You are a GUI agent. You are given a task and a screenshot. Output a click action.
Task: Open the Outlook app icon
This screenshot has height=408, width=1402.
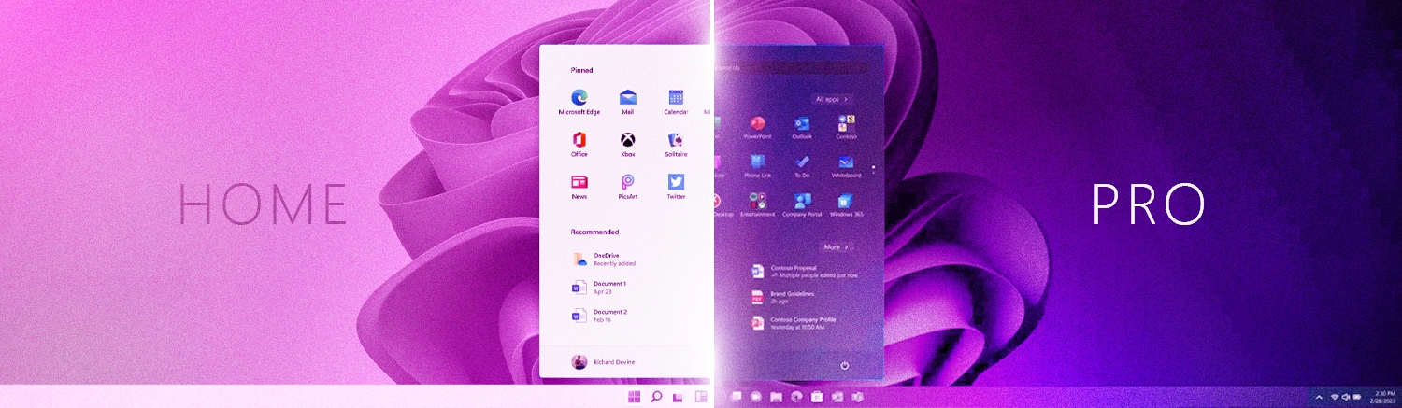pos(801,124)
